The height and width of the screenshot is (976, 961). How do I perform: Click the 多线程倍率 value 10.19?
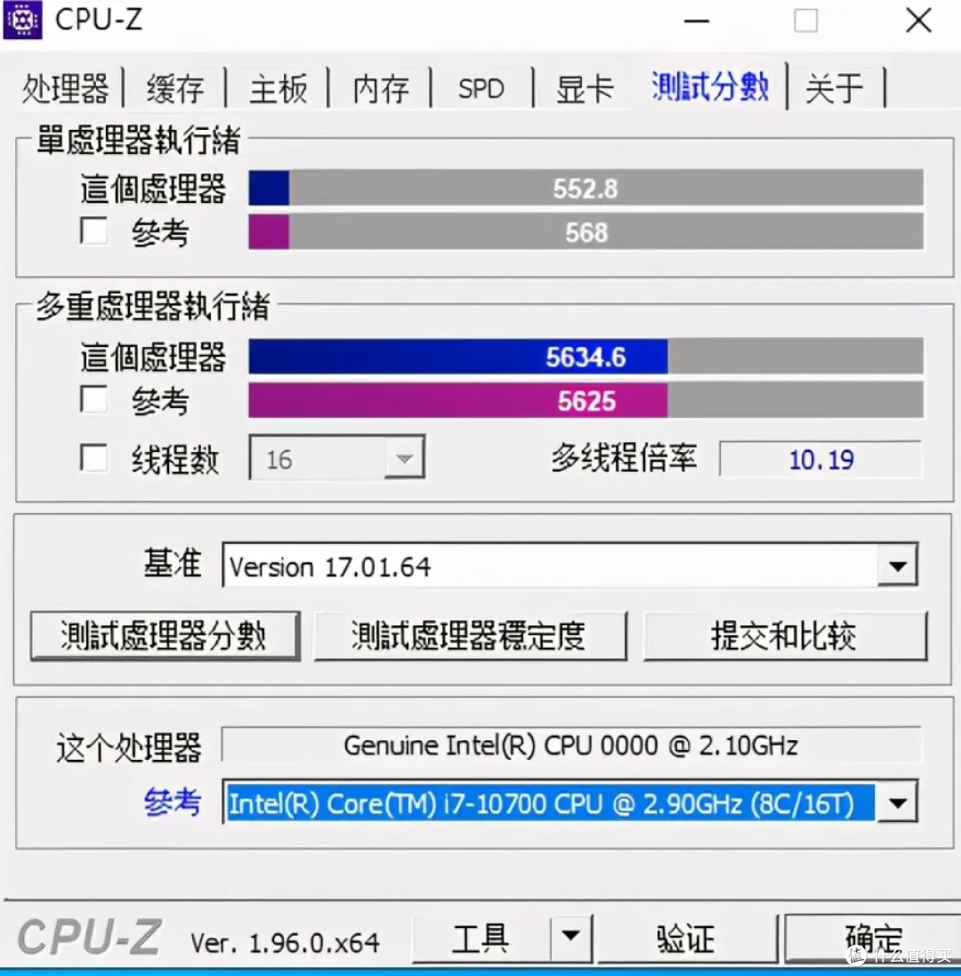820,459
